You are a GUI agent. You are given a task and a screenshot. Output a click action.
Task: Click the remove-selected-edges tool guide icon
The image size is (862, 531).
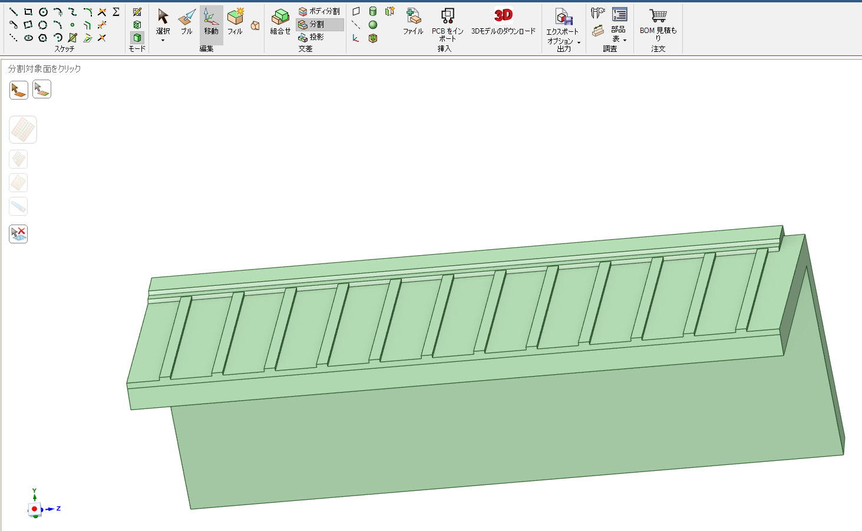point(18,234)
